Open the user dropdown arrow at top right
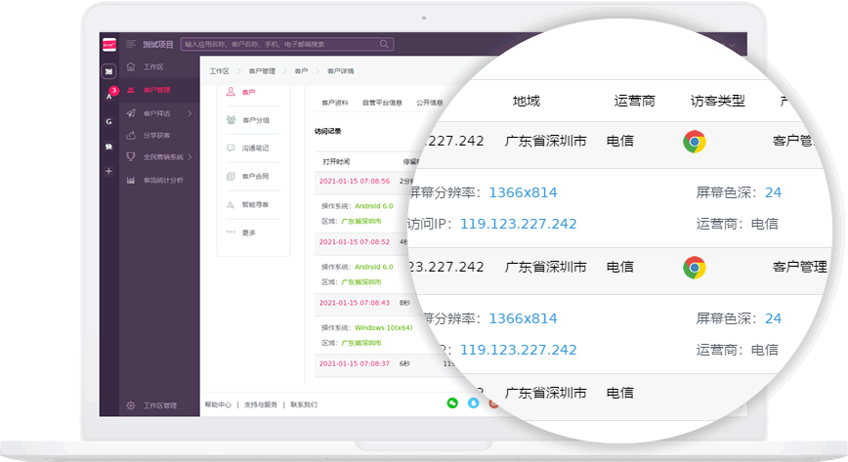Screen dimensions: 848x462 (x=734, y=44)
